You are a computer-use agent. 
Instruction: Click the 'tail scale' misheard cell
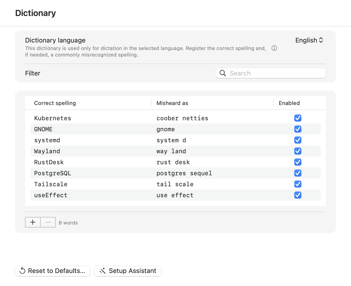click(x=175, y=184)
